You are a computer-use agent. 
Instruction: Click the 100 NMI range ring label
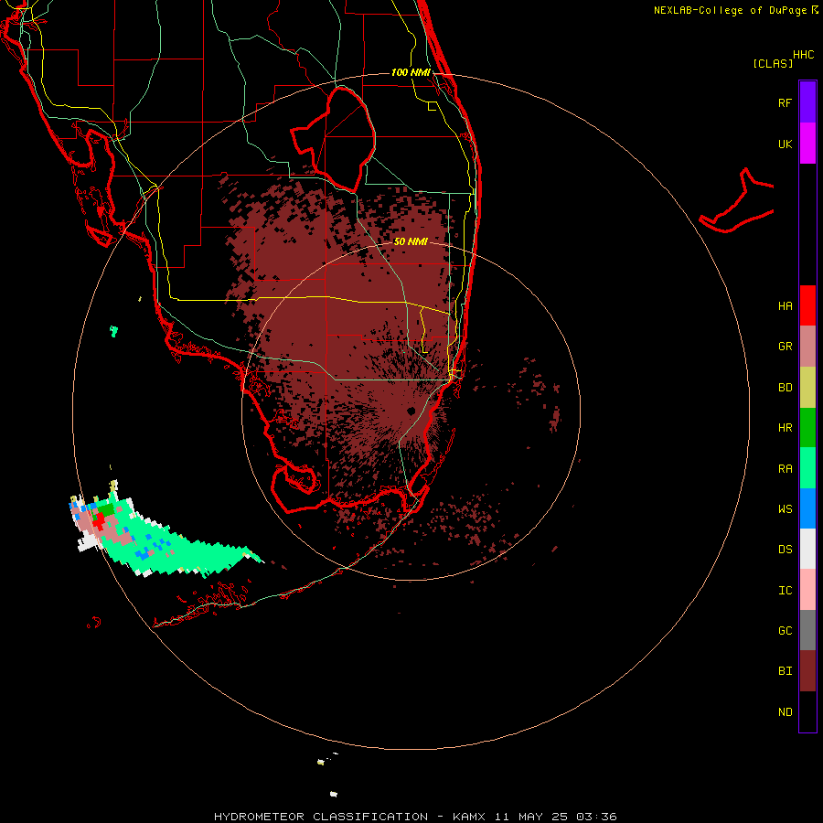pos(411,72)
